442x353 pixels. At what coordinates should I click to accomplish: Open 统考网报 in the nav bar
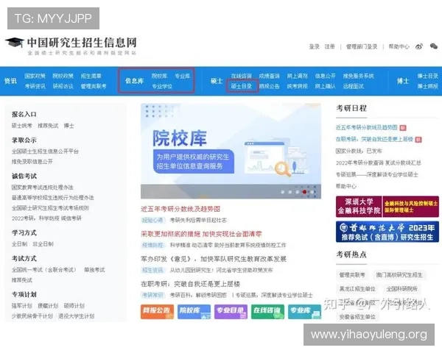pos(297,86)
